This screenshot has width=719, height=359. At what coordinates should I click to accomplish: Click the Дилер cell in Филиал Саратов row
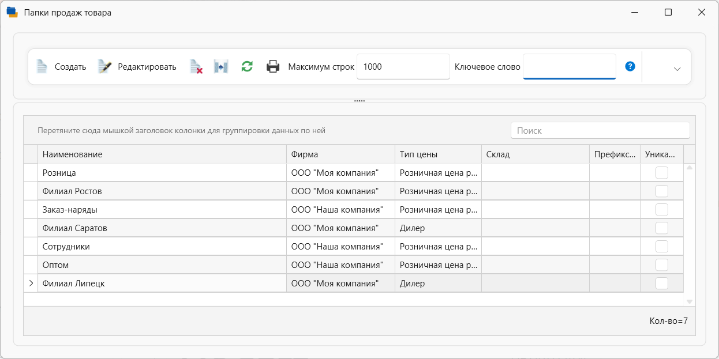(438, 228)
